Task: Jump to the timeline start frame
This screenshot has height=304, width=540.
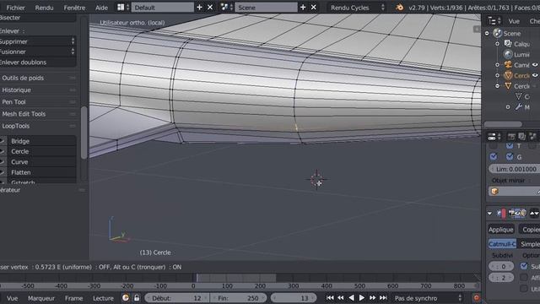Action: click(330, 298)
